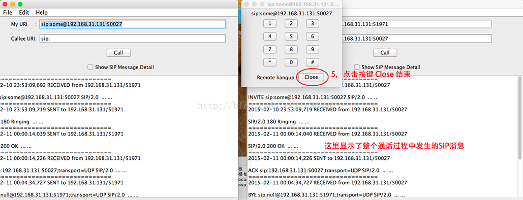Click right window field ending in 131:50027

click(417, 39)
